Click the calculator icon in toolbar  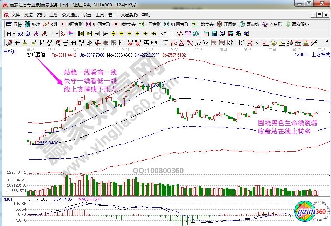tap(214, 34)
